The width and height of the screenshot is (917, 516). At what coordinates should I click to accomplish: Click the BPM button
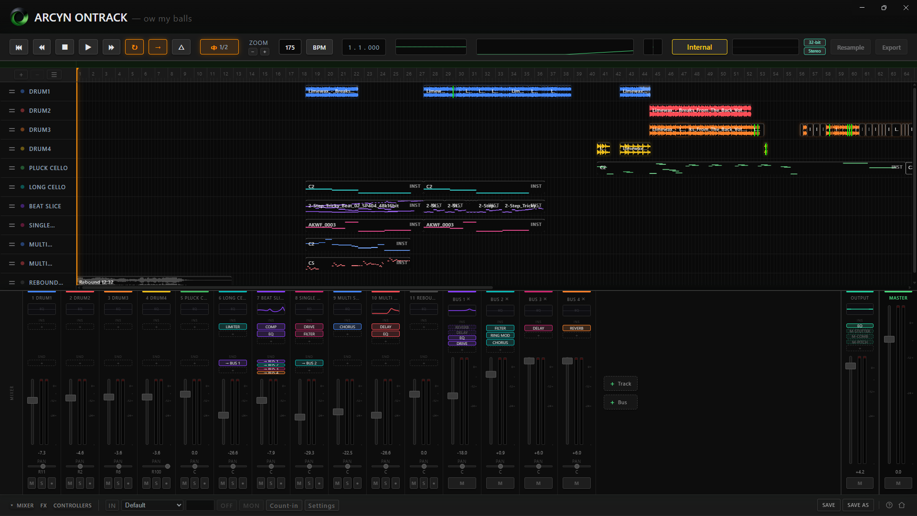tap(320, 47)
